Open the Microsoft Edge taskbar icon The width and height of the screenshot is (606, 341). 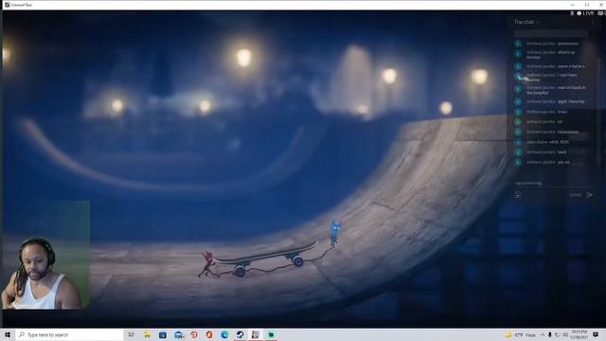tap(224, 334)
